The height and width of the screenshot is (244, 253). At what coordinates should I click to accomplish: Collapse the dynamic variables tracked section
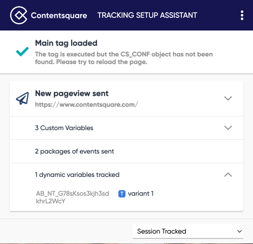tap(228, 175)
